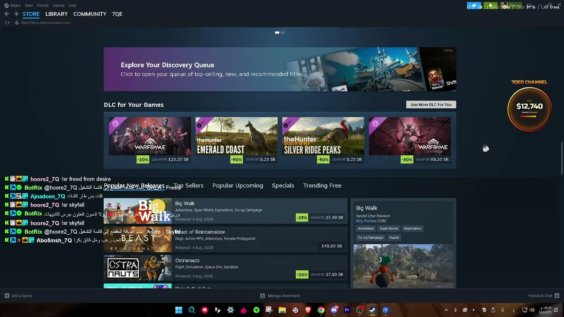This screenshot has width=564, height=317.
Task: Open the Friends & Chat icon
Action: pos(557,296)
